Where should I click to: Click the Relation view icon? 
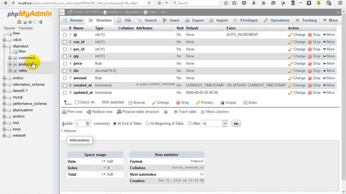pos(89,112)
